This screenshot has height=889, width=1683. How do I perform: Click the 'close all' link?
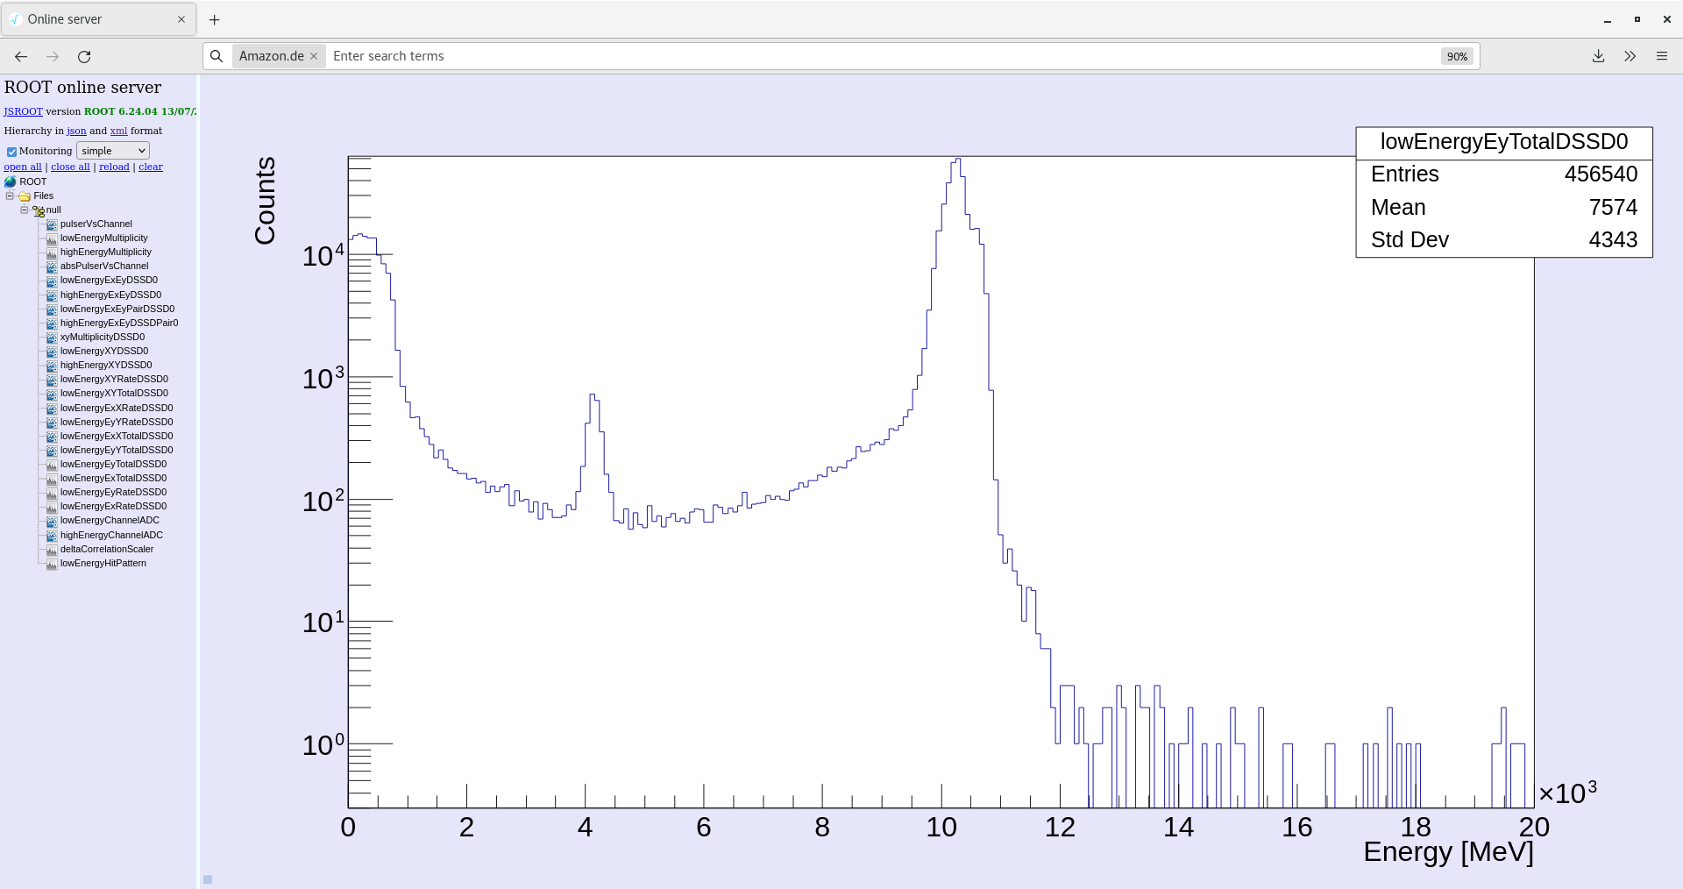pyautogui.click(x=70, y=167)
